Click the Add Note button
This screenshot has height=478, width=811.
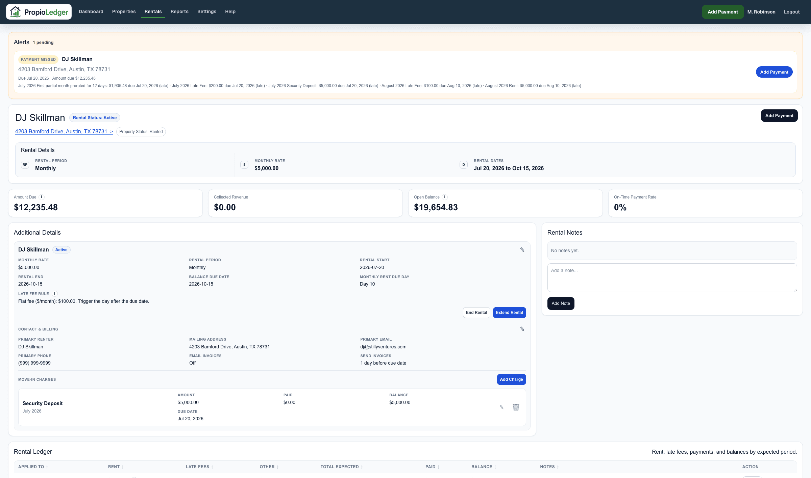tap(561, 303)
